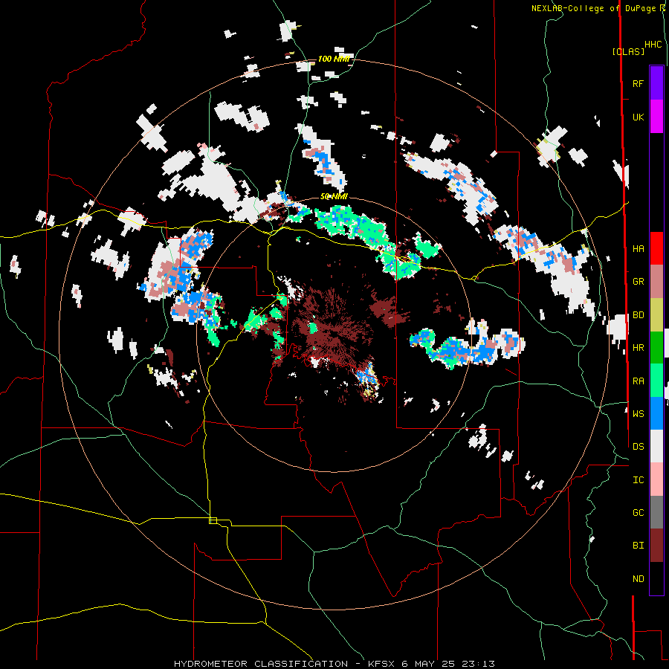This screenshot has height=669, width=669.
Task: Click the GC ground clutter gray swatch
Action: click(x=656, y=512)
